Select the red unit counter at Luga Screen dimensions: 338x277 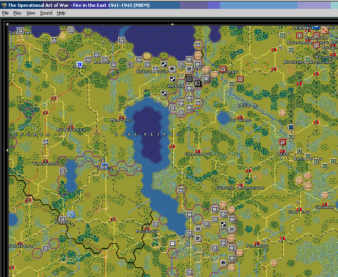(x=282, y=142)
